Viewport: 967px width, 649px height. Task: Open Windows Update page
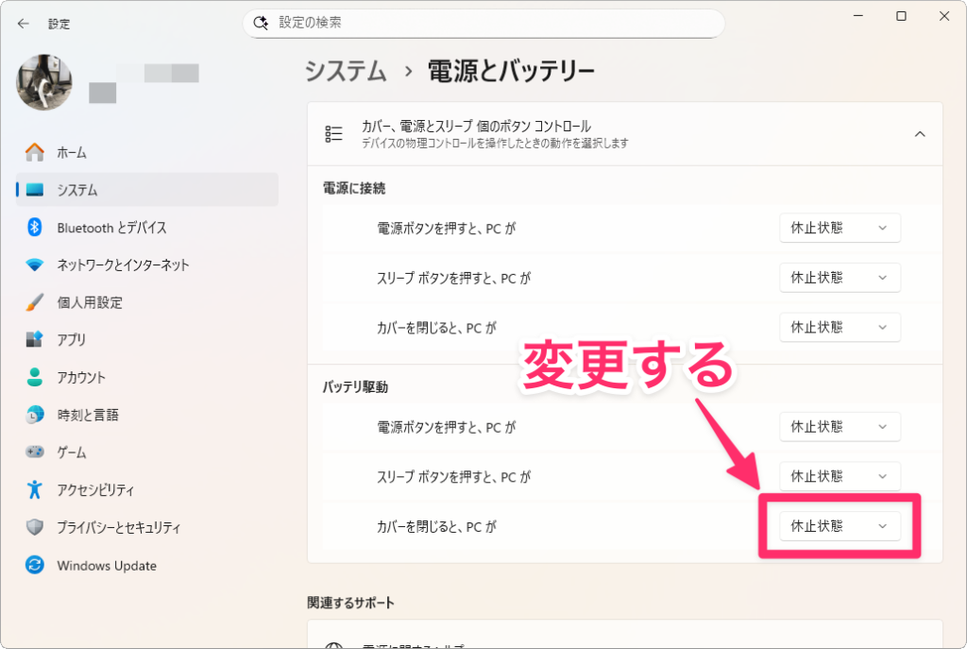point(106,566)
